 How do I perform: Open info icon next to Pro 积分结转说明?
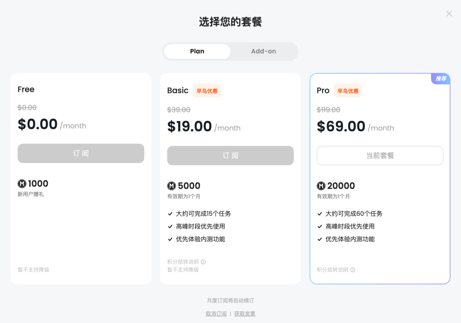[353, 270]
